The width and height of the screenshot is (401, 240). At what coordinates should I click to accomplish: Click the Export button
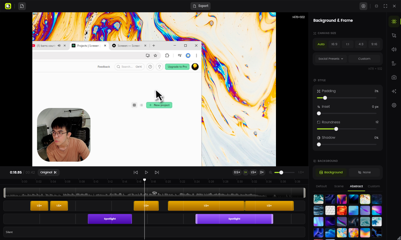200,6
